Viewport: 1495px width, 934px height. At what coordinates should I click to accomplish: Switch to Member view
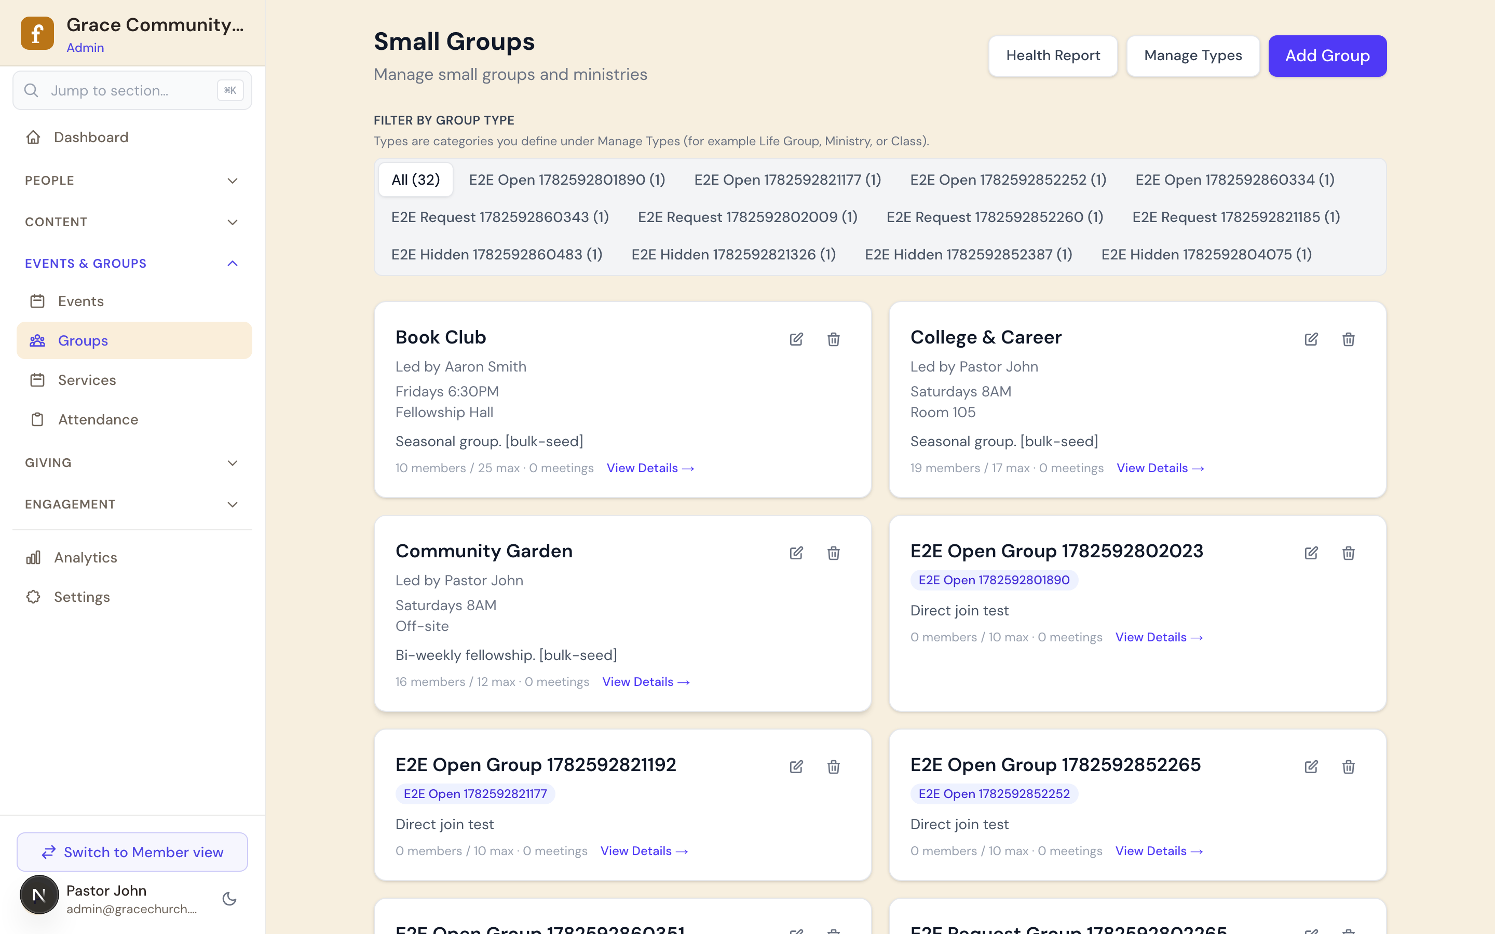(132, 852)
